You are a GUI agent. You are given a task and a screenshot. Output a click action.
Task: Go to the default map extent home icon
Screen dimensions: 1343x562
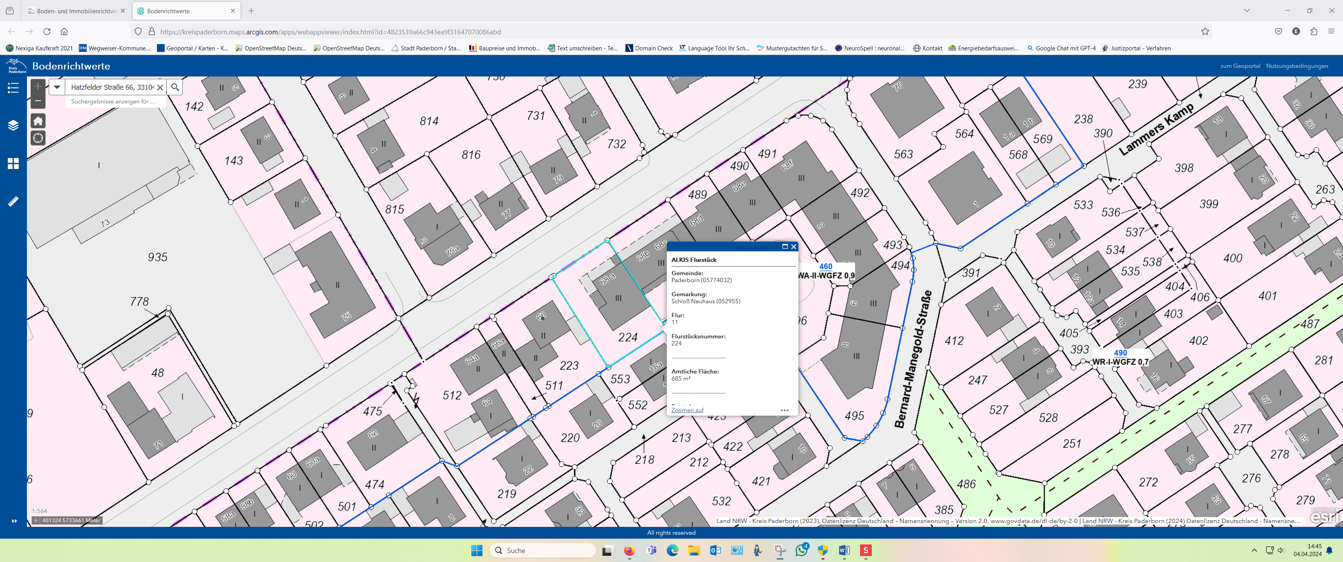pos(38,121)
